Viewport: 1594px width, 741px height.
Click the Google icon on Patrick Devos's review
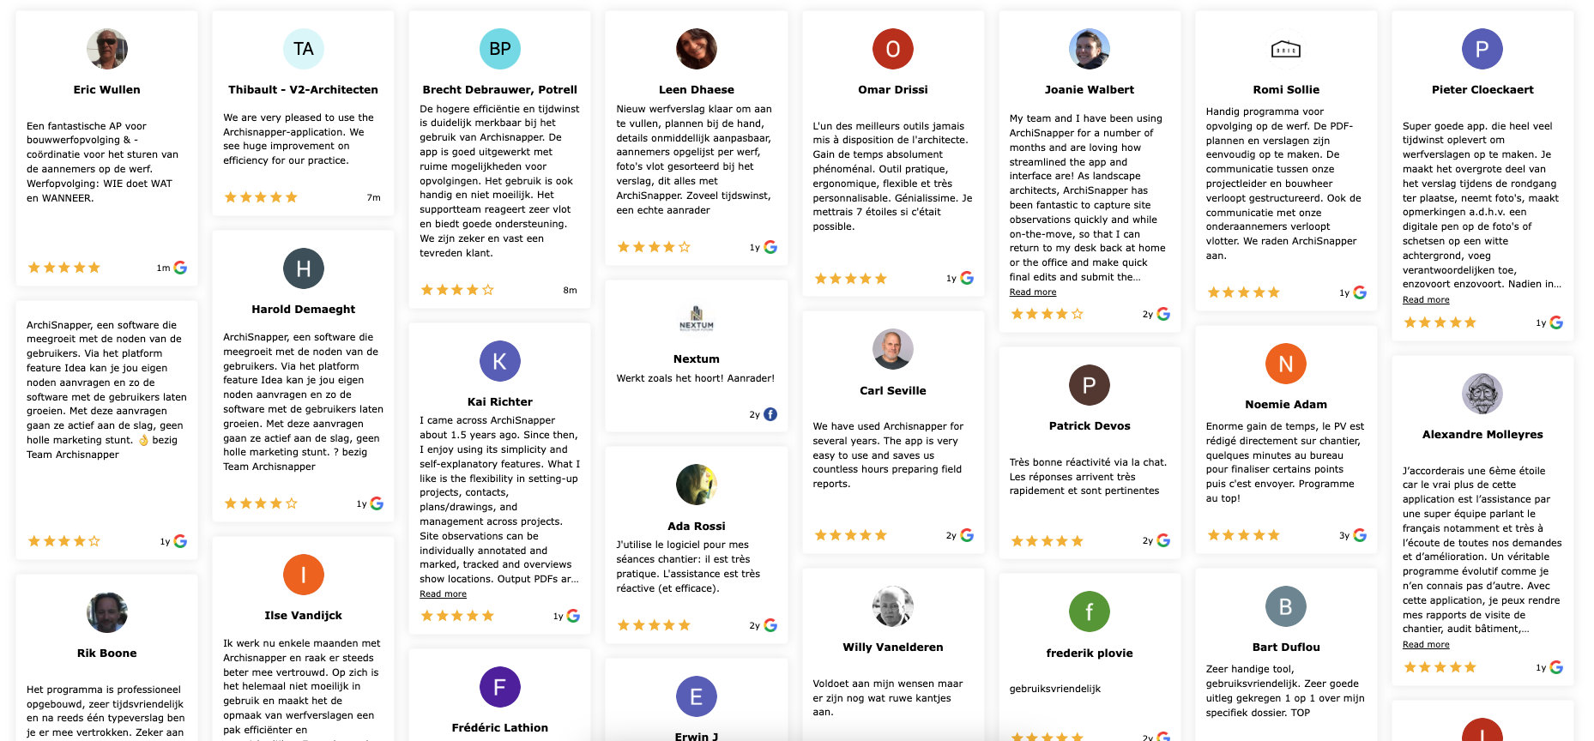1163,540
